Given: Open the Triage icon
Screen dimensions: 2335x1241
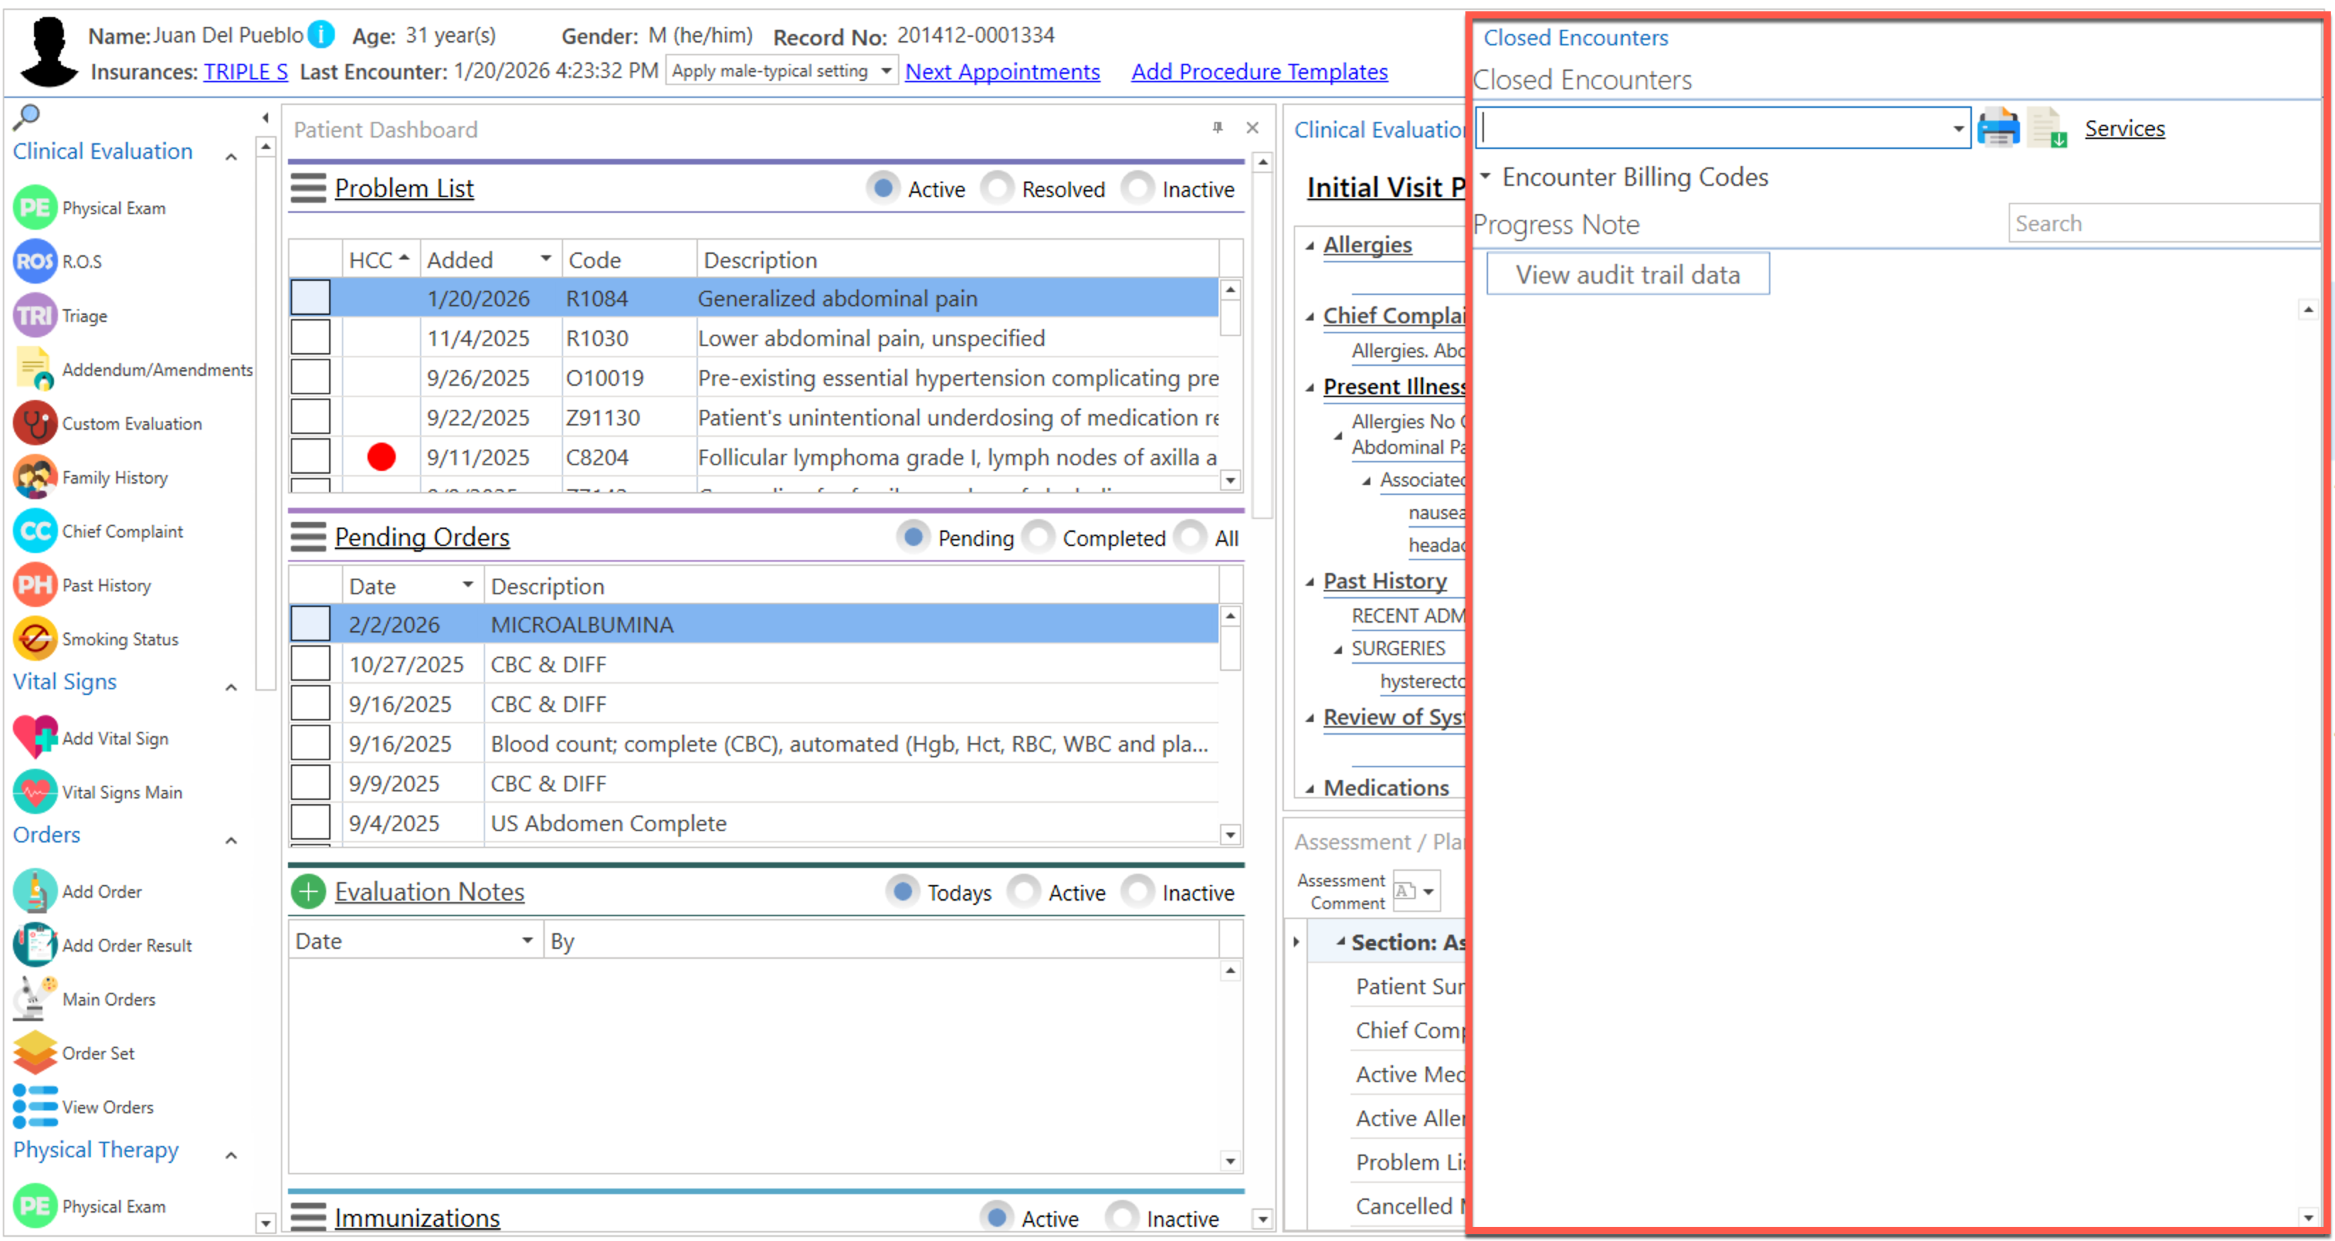Looking at the screenshot, I should (x=35, y=316).
